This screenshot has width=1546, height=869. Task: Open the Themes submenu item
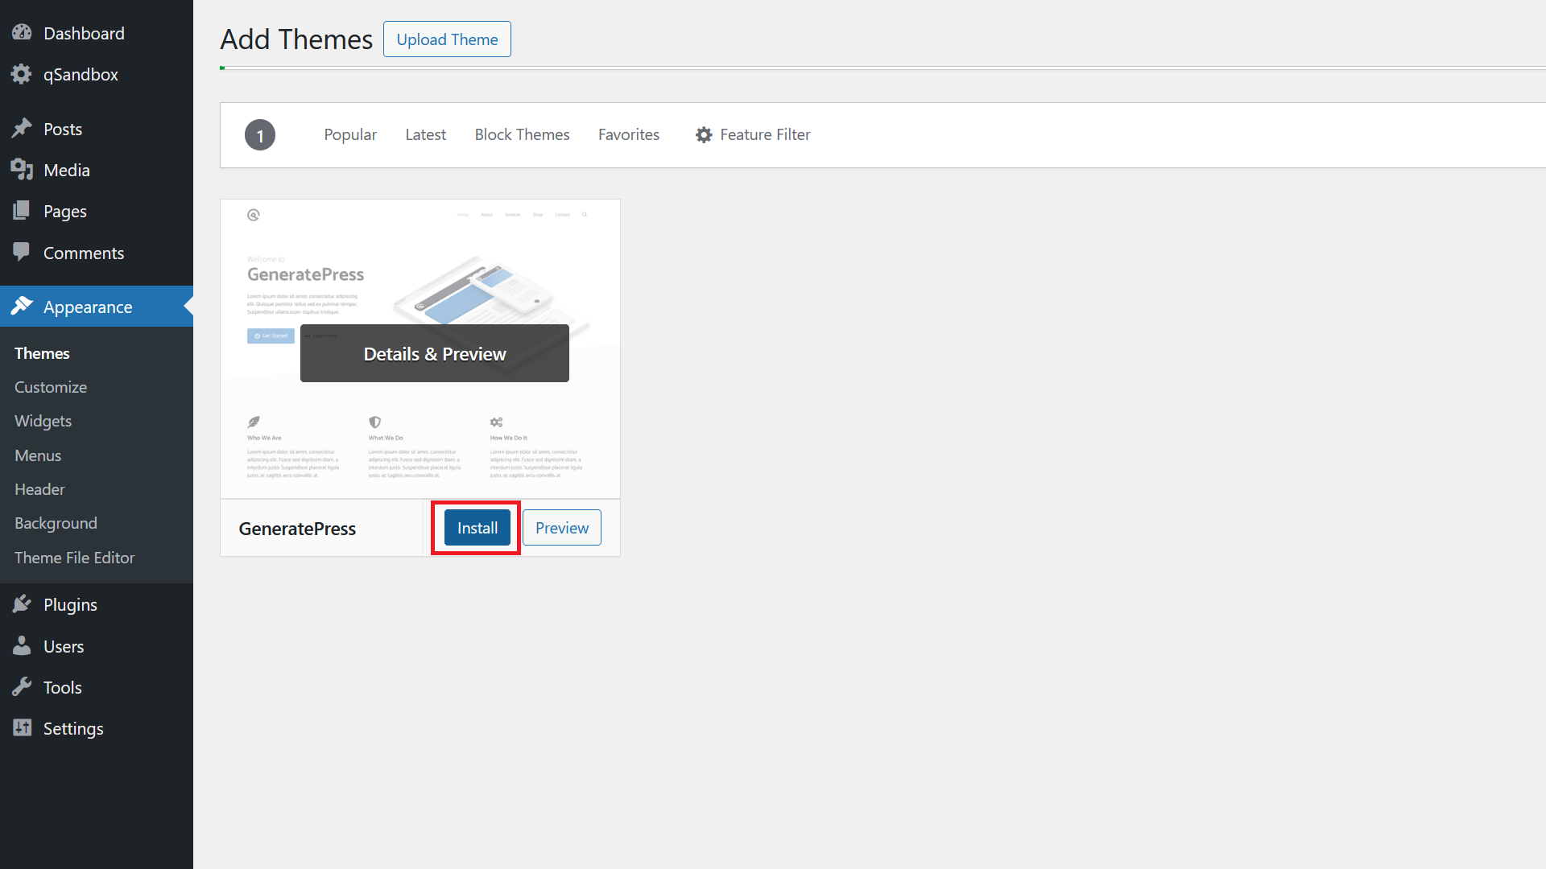point(42,353)
